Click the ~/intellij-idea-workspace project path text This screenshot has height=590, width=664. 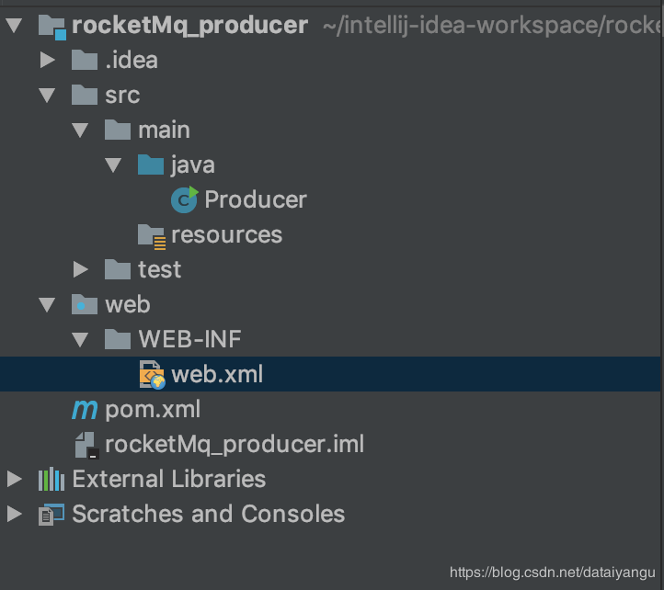pyautogui.click(x=492, y=26)
